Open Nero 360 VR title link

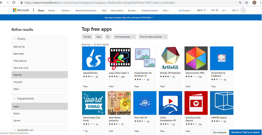point(141,118)
